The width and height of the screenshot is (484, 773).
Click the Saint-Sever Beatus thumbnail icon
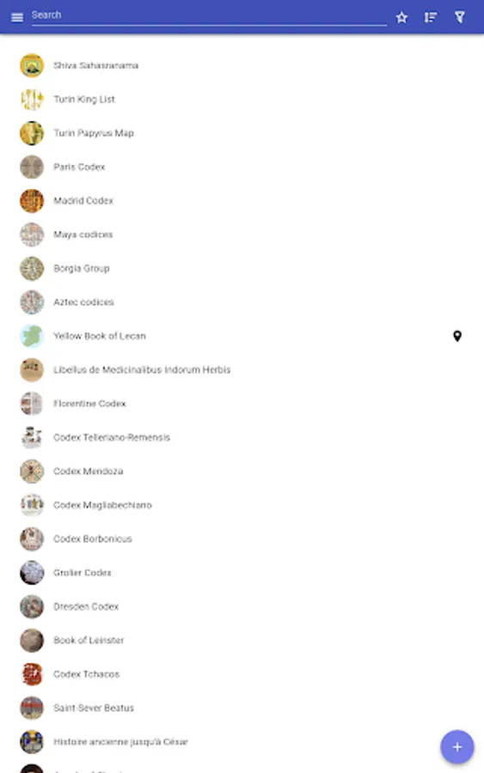click(32, 708)
